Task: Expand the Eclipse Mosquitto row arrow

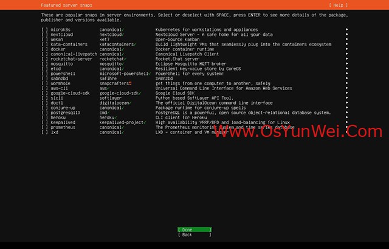Action: pyautogui.click(x=346, y=63)
